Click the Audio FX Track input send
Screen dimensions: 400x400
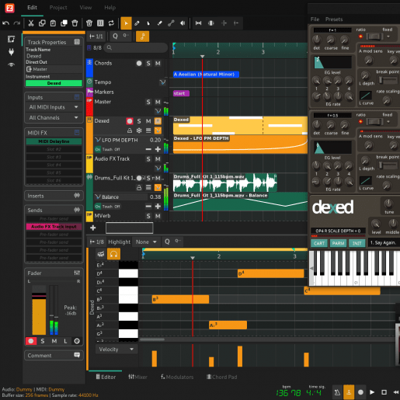click(x=54, y=227)
